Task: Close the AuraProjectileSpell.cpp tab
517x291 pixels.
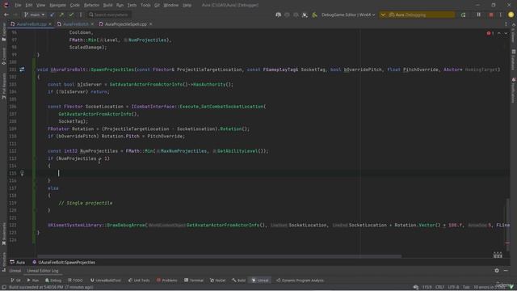Action: (151, 24)
